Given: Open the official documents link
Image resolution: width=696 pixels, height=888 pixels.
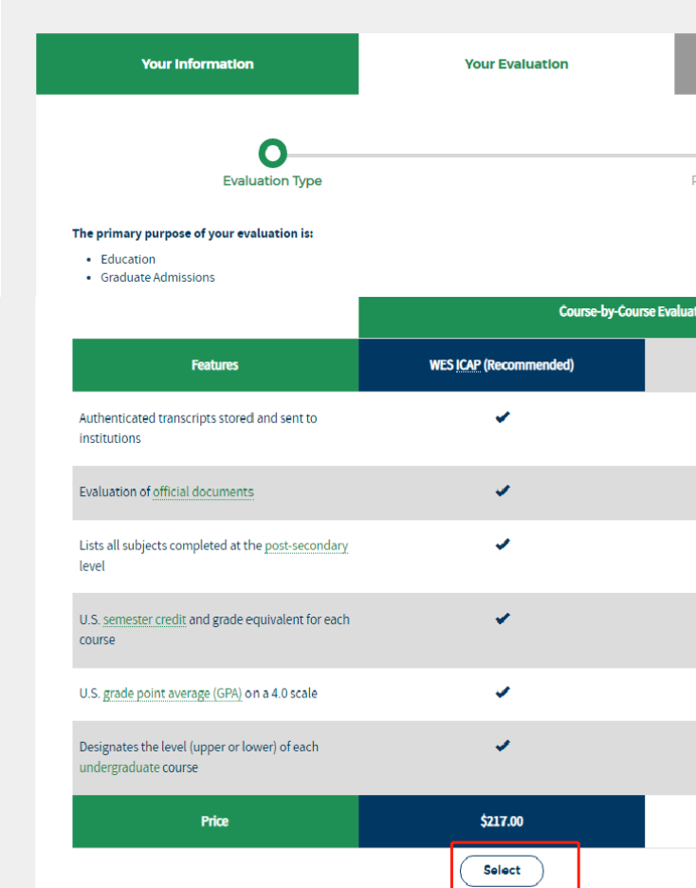Looking at the screenshot, I should coord(203,491).
